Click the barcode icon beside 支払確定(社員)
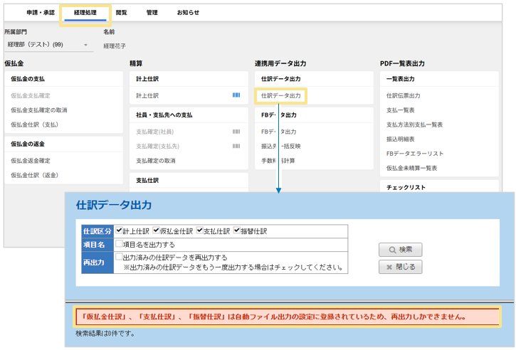Viewport: 516px width, 350px height. (x=236, y=132)
